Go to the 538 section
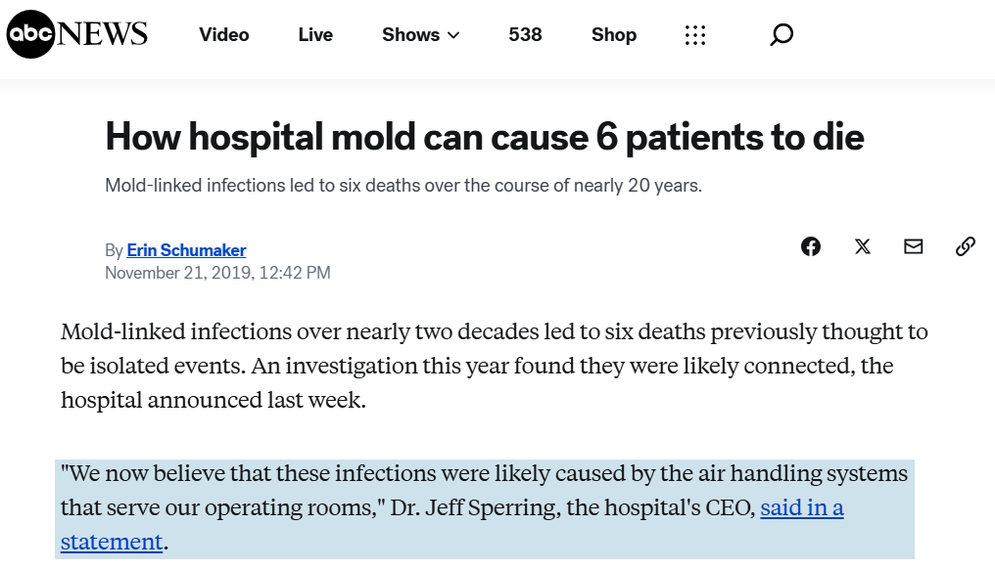Screen dimensions: 995x569 click(526, 35)
